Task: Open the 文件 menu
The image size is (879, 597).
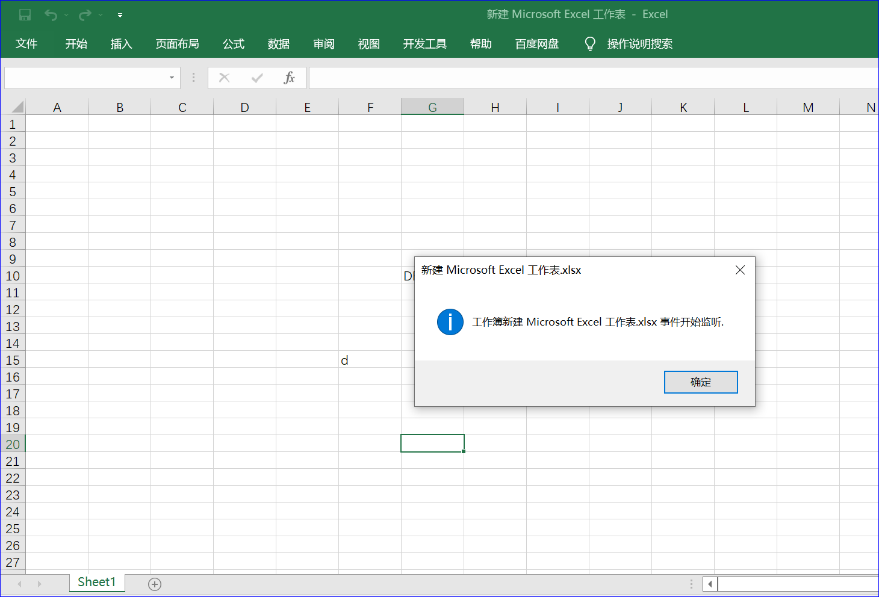Action: [26, 44]
